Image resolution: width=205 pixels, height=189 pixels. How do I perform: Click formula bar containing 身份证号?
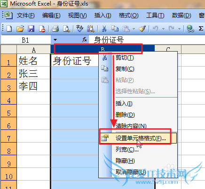point(147,40)
